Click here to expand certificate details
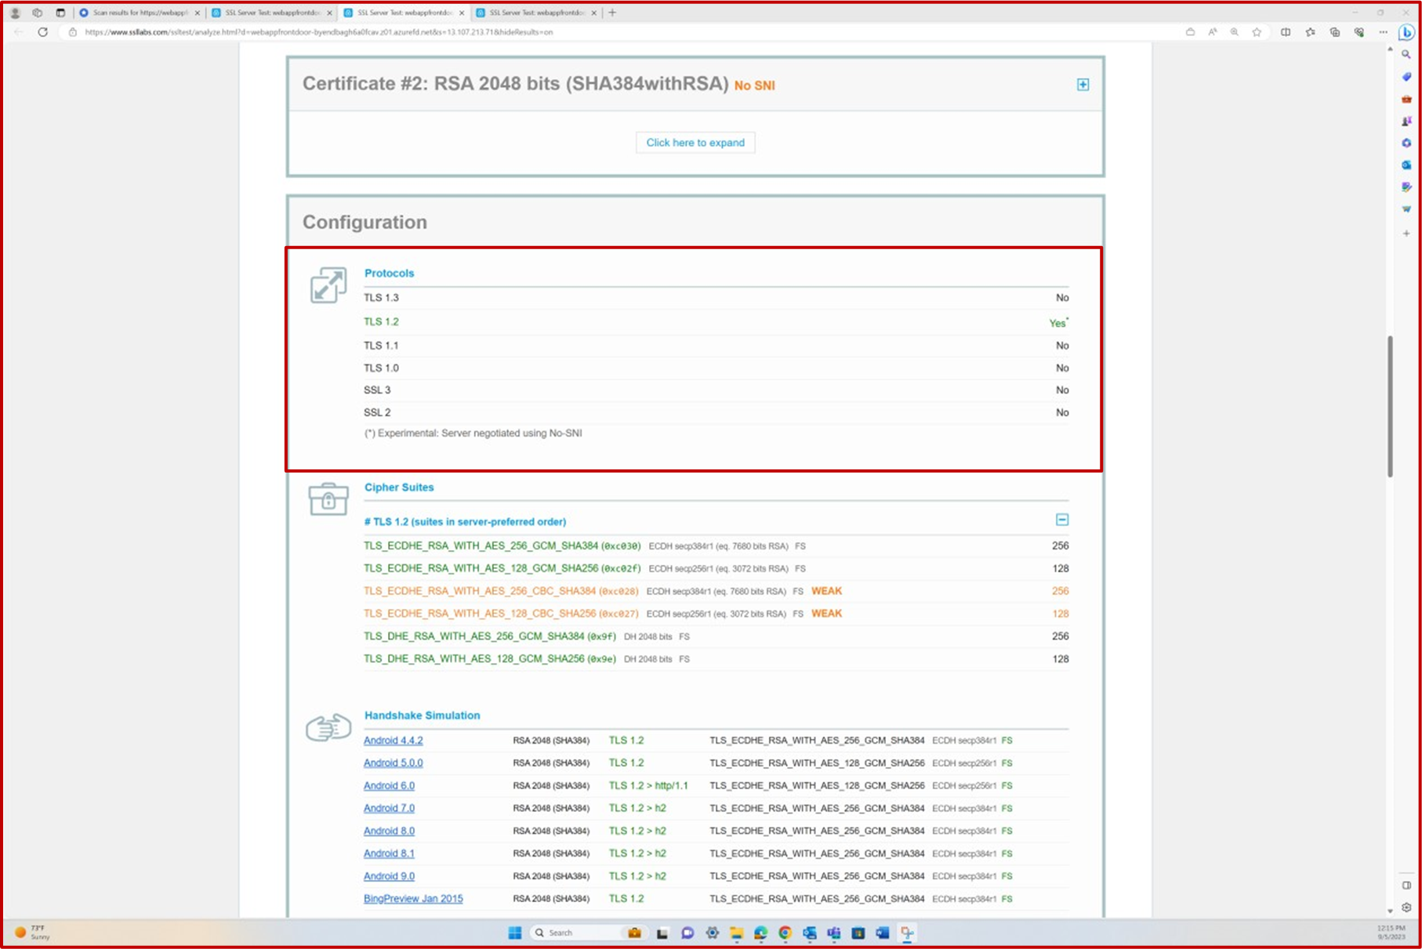 tap(695, 142)
